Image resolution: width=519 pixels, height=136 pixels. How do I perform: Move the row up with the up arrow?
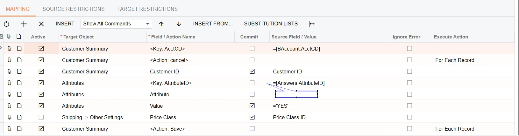coord(161,24)
